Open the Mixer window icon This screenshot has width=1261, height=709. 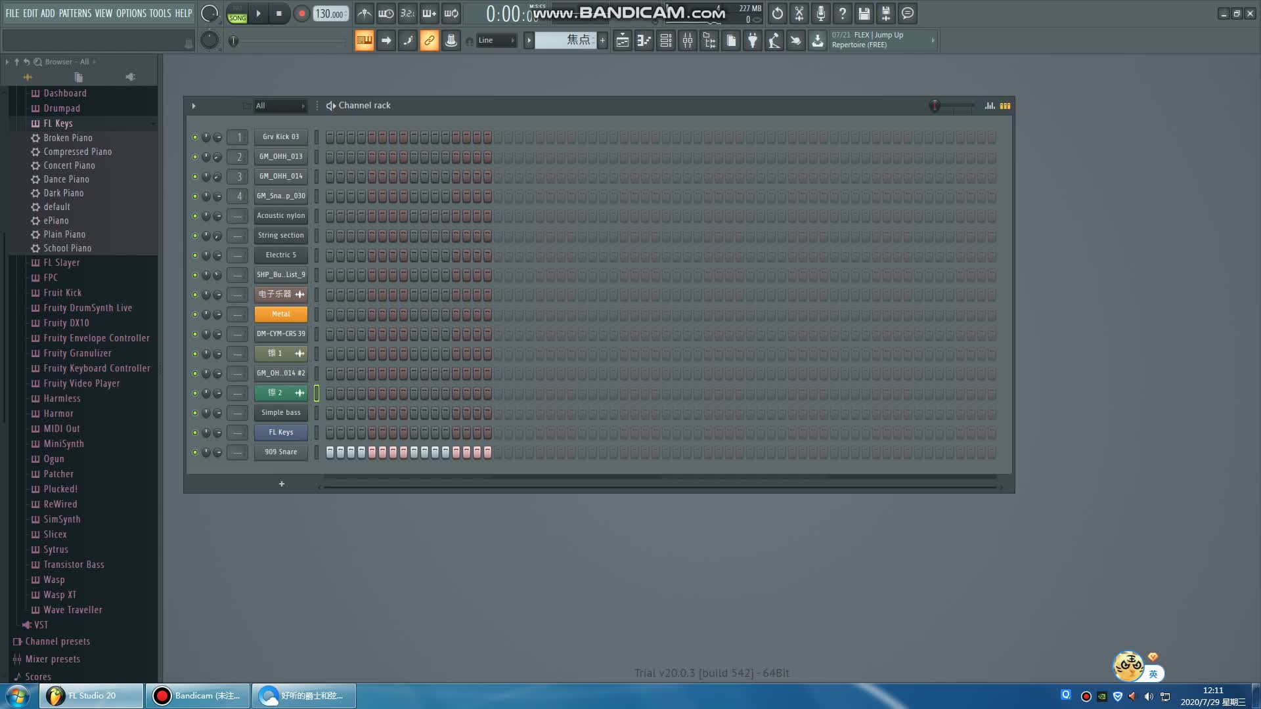pyautogui.click(x=688, y=41)
